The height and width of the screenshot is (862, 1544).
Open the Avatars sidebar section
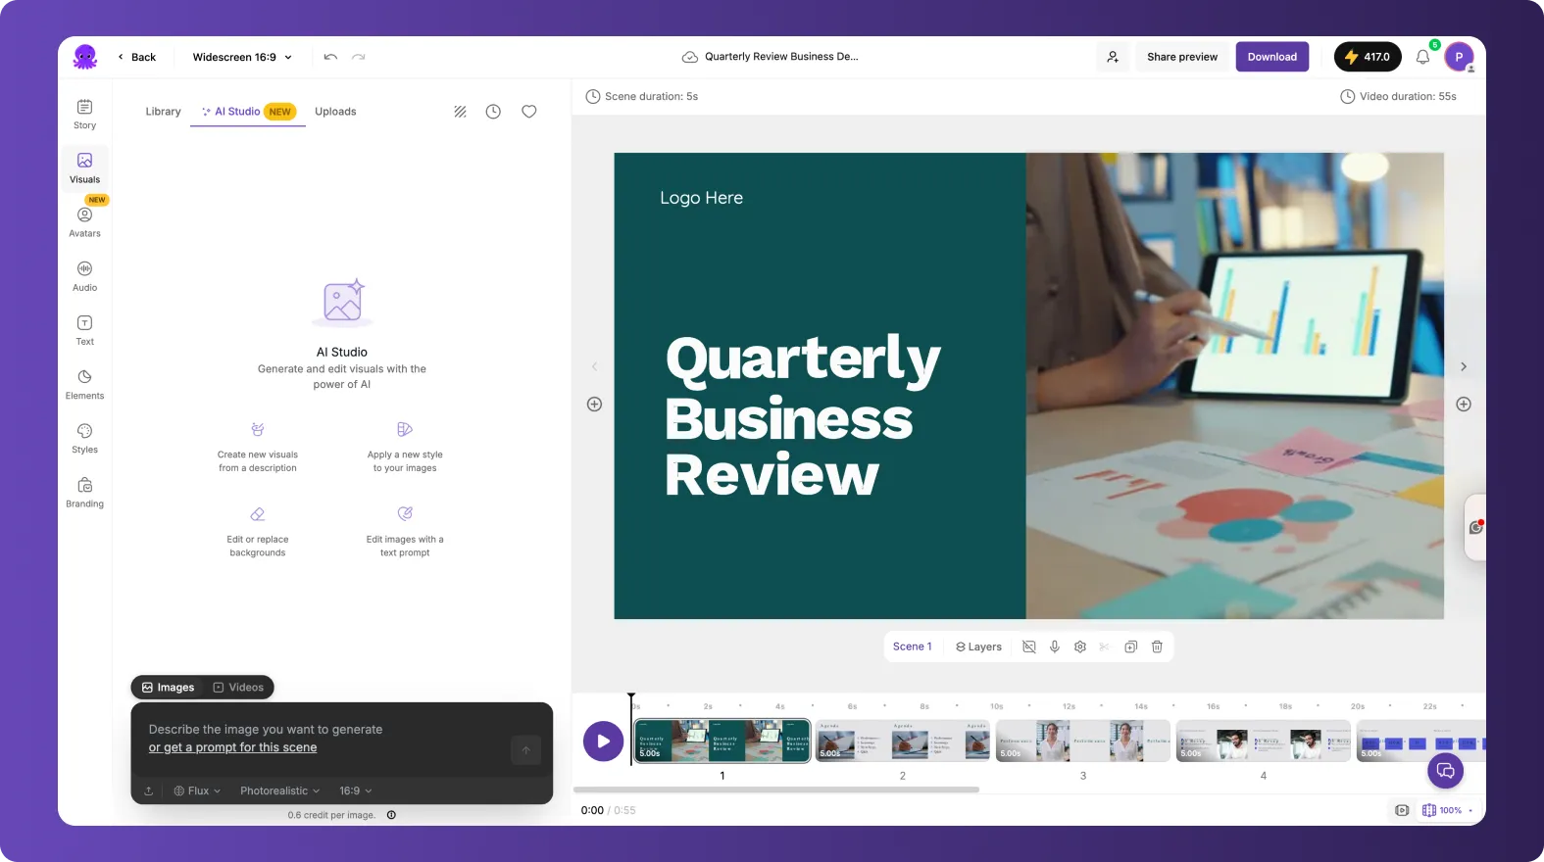point(84,221)
